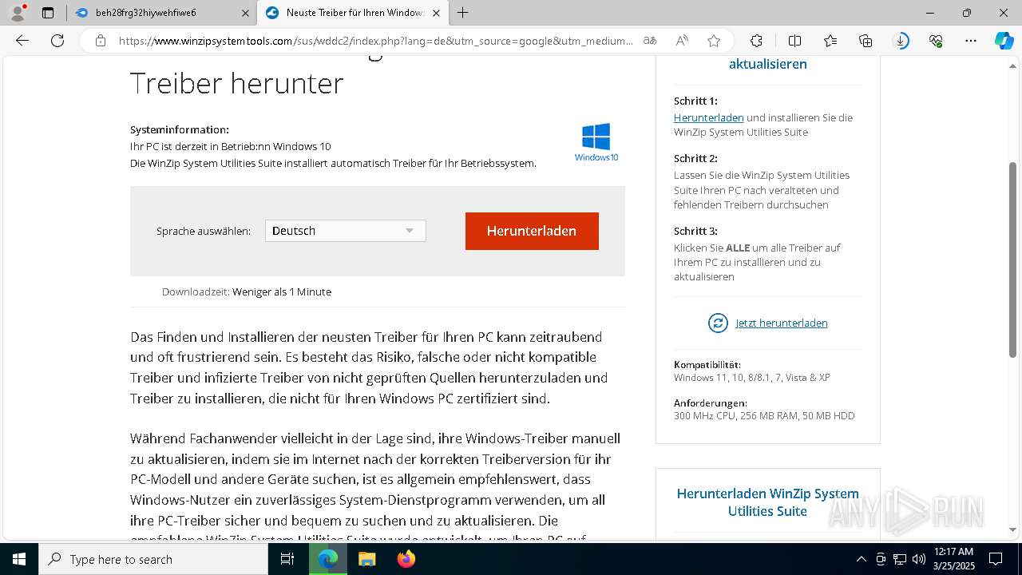Open the Edge profile icon
The image size is (1022, 575).
(18, 13)
